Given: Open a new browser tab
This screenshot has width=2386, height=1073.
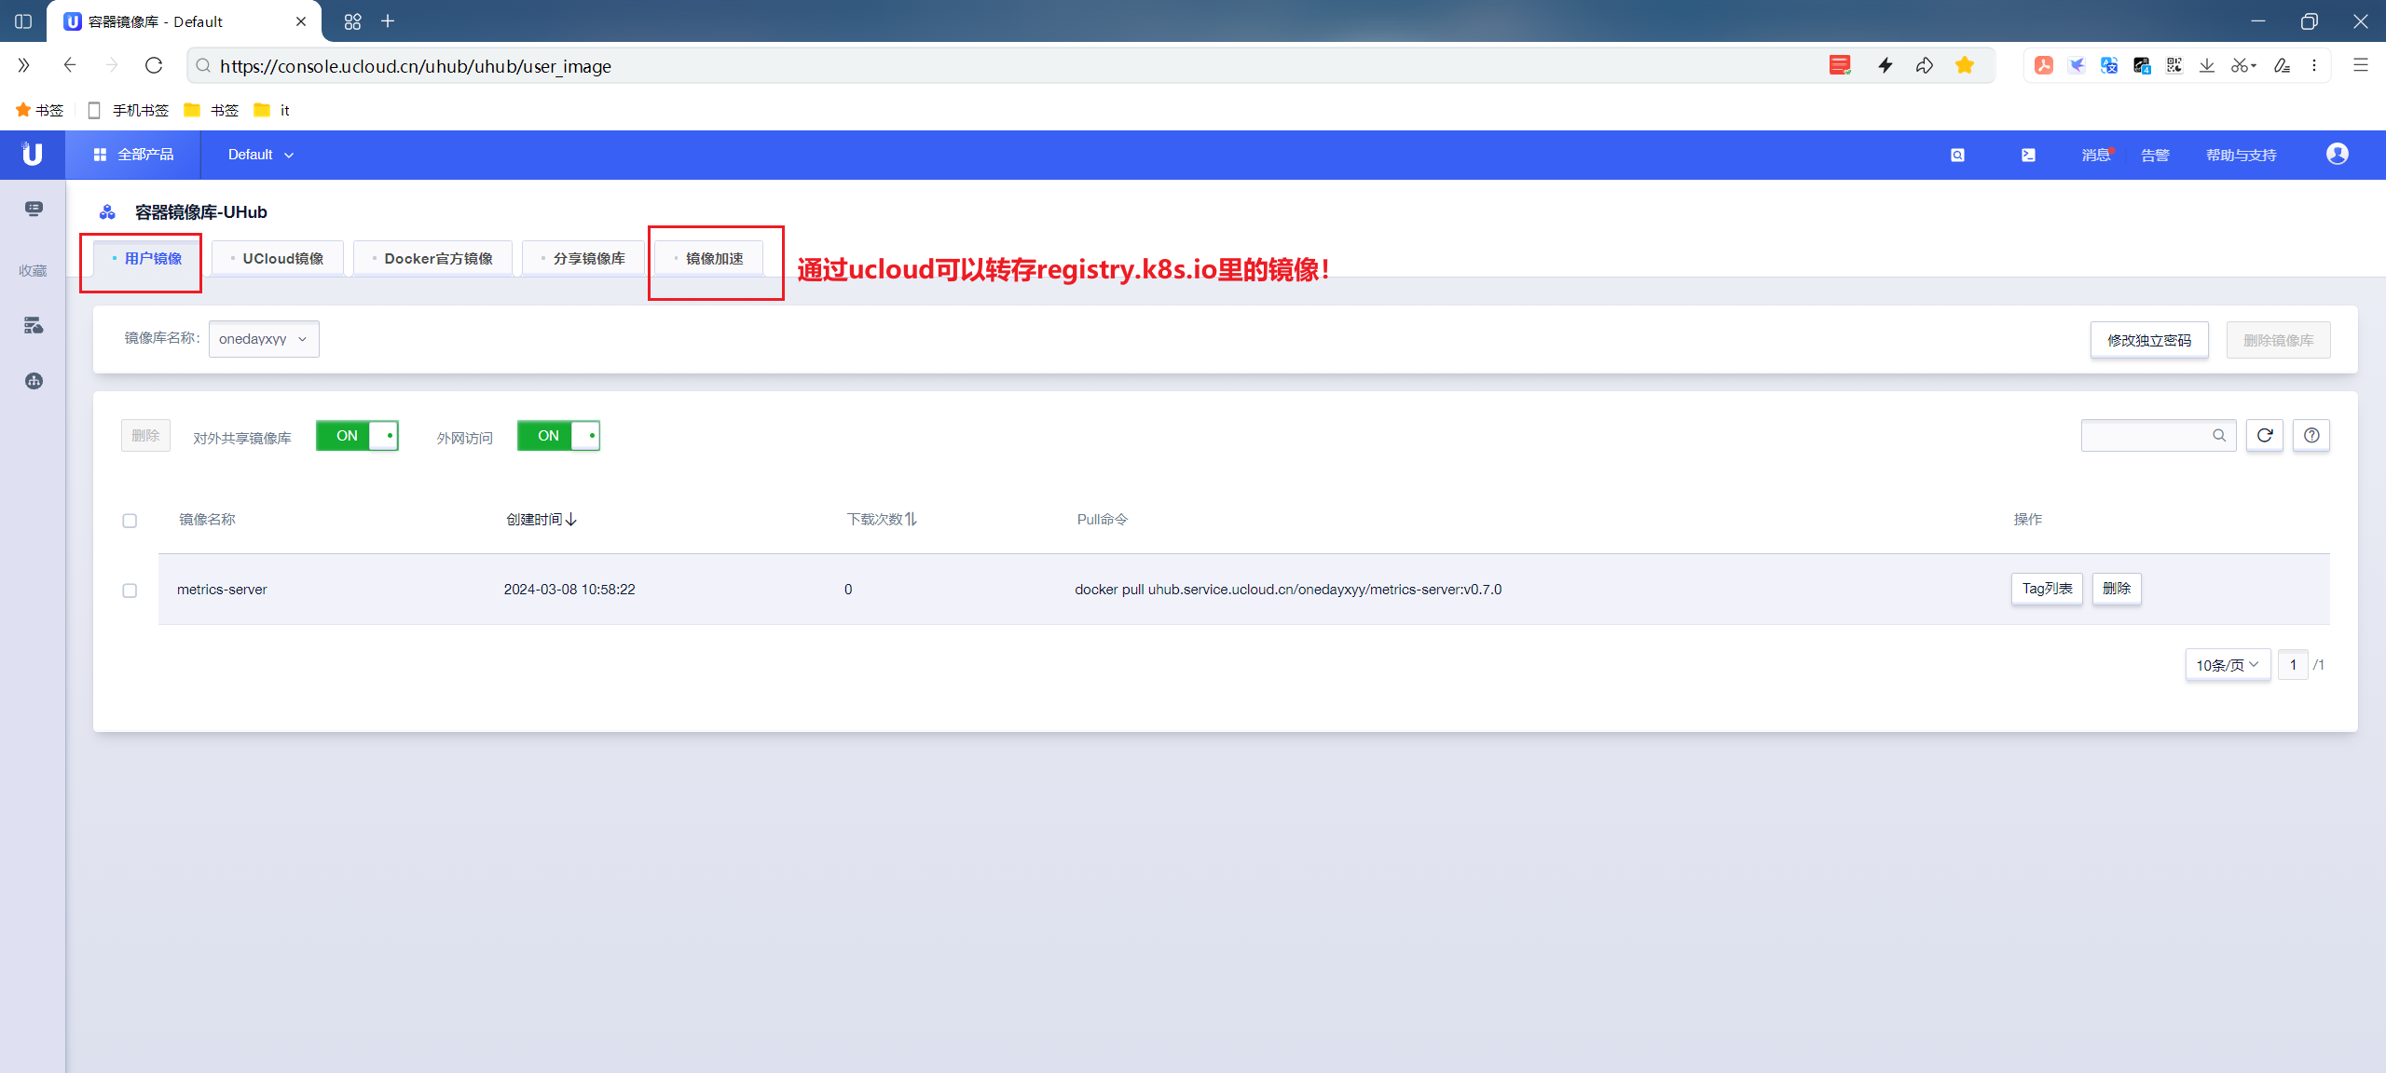Looking at the screenshot, I should pos(389,21).
